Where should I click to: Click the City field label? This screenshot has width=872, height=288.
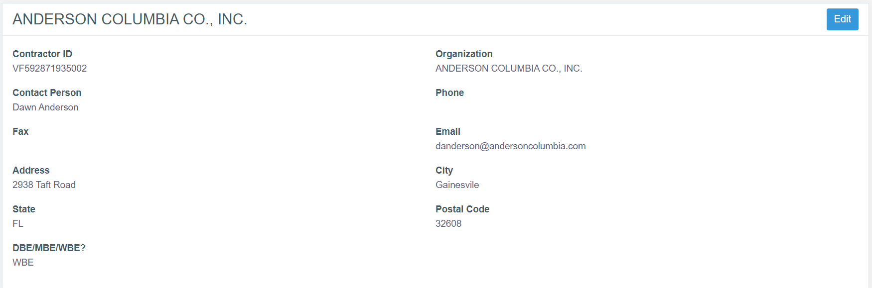point(444,171)
